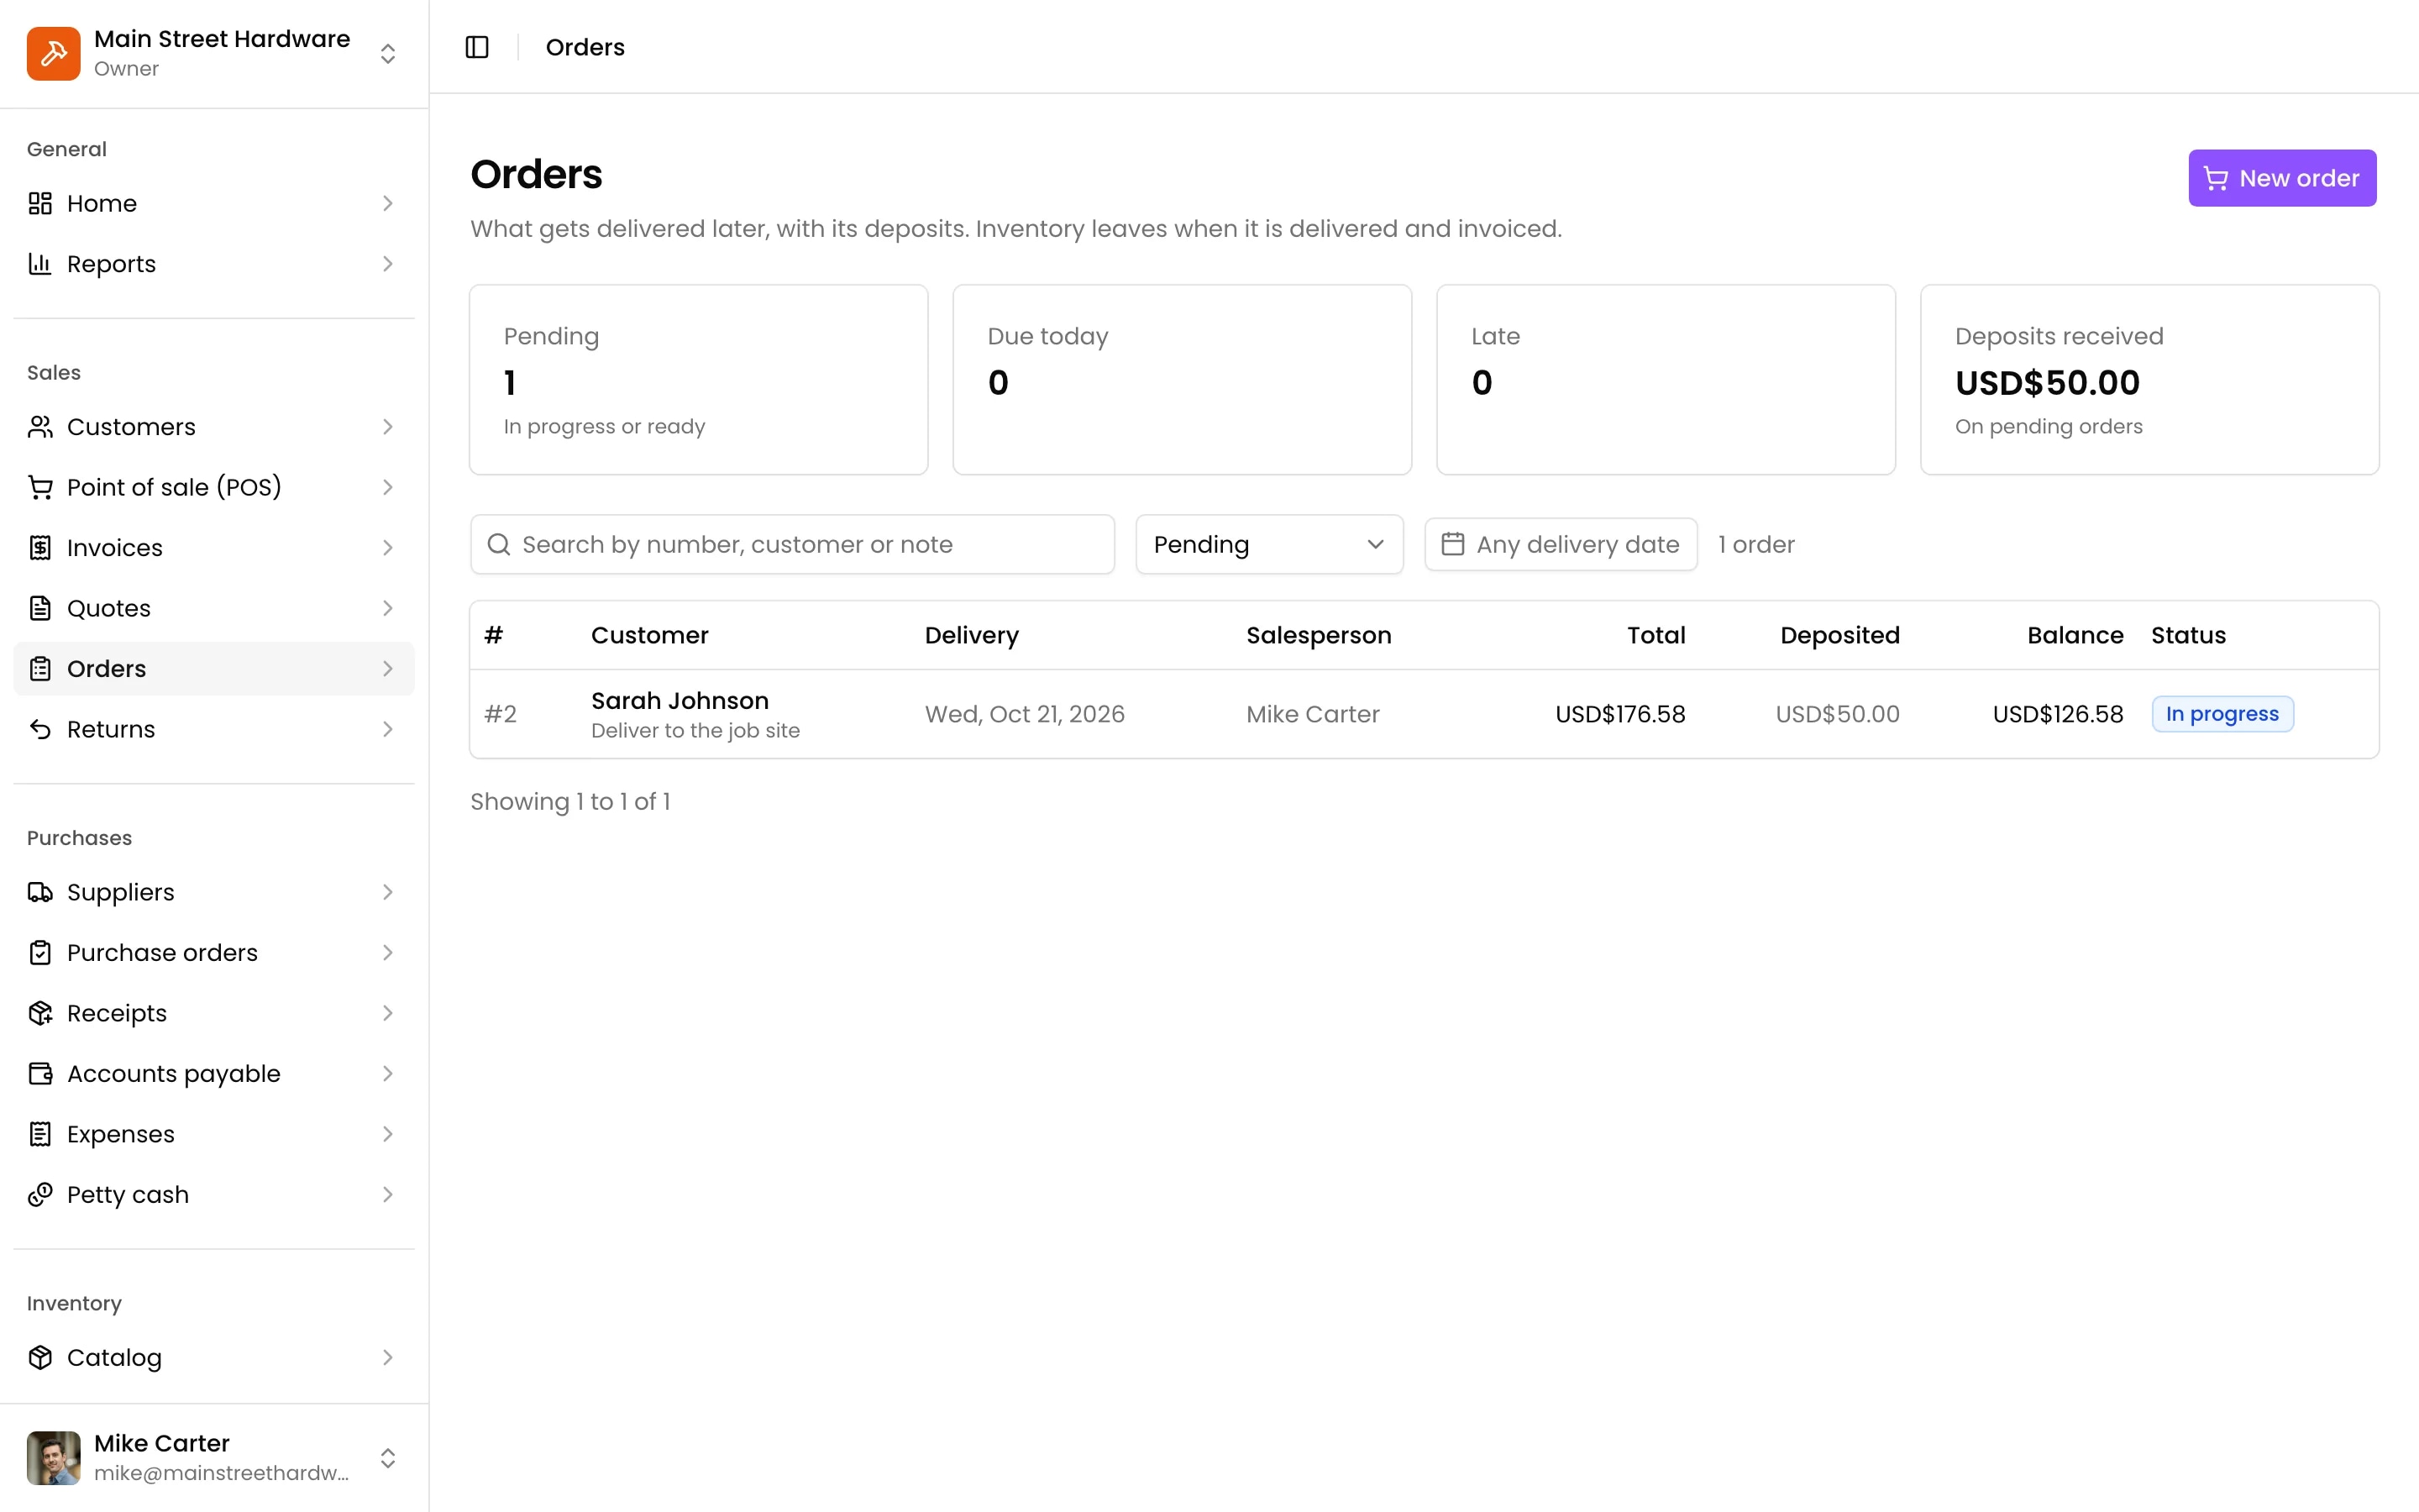The image size is (2419, 1512).
Task: Click the New order button
Action: (x=2282, y=178)
